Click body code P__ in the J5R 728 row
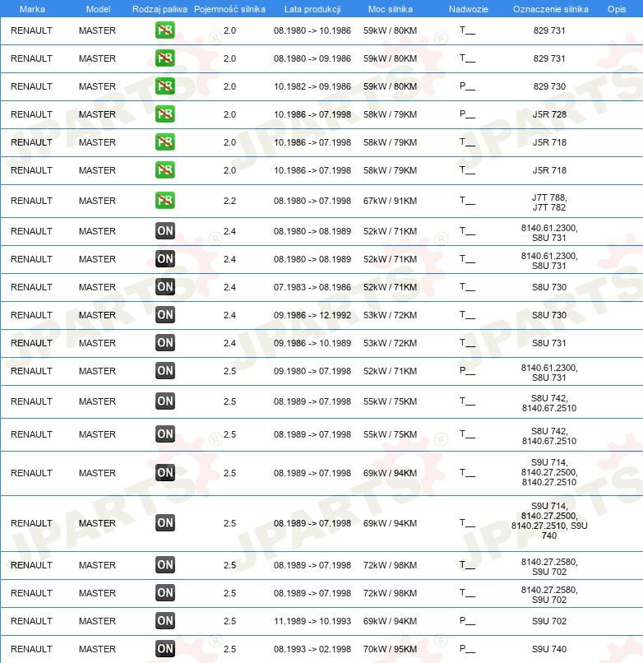This screenshot has width=643, height=663. pos(467,114)
